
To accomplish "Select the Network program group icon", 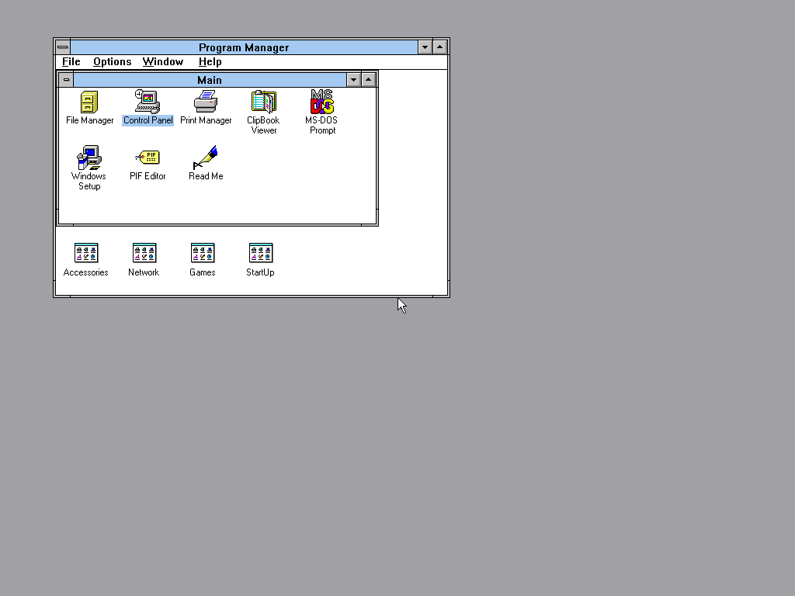I will 144,253.
